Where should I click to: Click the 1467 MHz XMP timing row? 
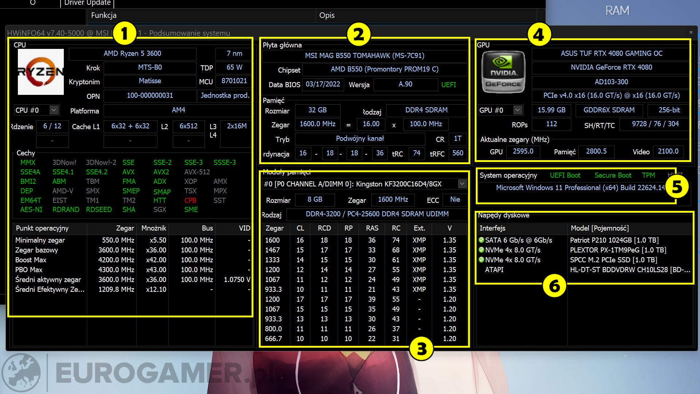click(365, 250)
